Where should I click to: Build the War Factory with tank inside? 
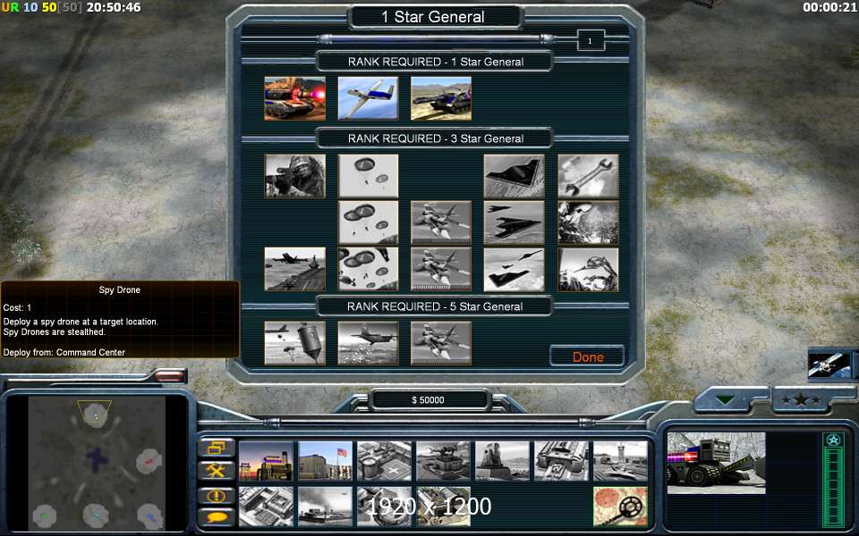point(562,461)
